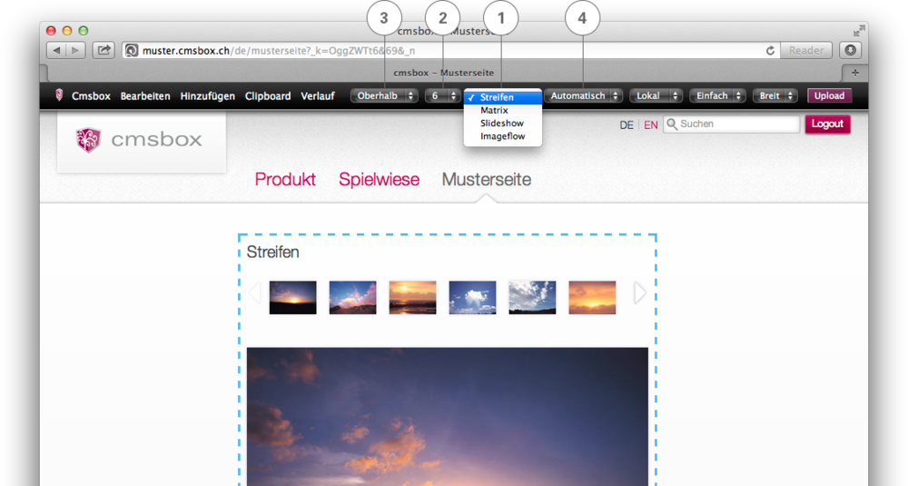Open the Oberhalb position dropdown

coord(384,95)
